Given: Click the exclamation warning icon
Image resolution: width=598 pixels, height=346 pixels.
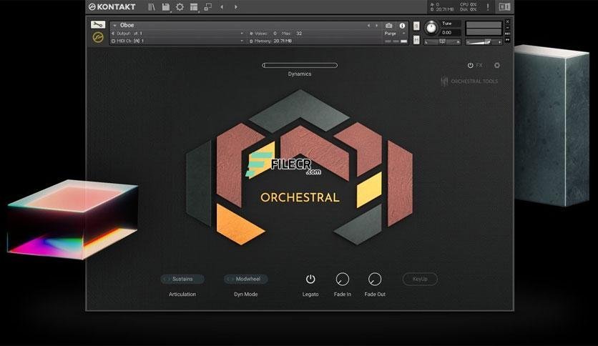Looking at the screenshot, I should click(487, 6).
